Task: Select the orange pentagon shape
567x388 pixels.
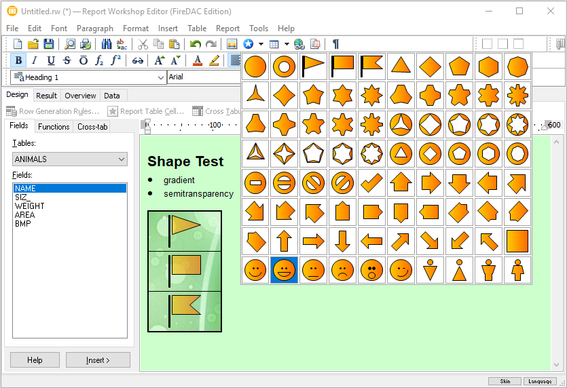Action: click(459, 66)
